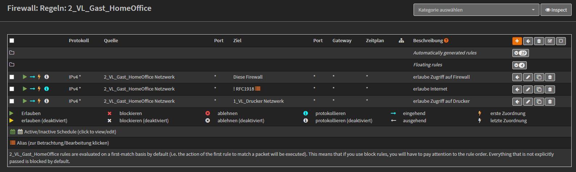
Task: Toggle logging icon on the 'erlaube Internet' rule
Action: (47, 89)
